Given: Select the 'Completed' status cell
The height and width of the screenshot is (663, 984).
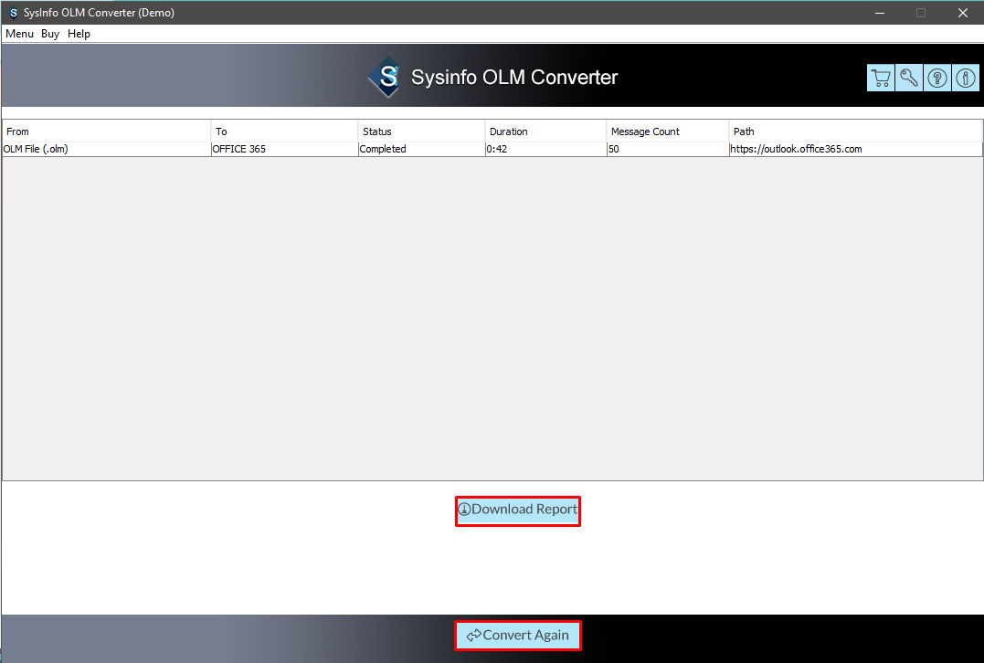Looking at the screenshot, I should (421, 149).
